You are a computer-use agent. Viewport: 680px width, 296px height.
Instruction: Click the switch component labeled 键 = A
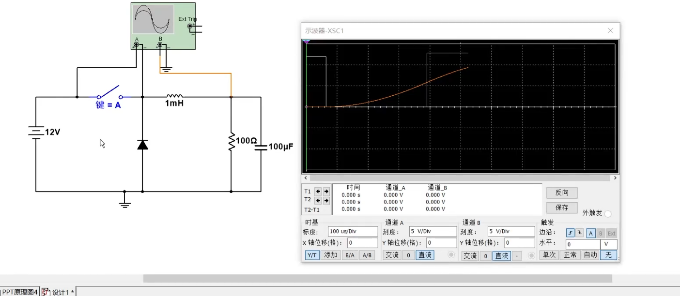point(109,93)
